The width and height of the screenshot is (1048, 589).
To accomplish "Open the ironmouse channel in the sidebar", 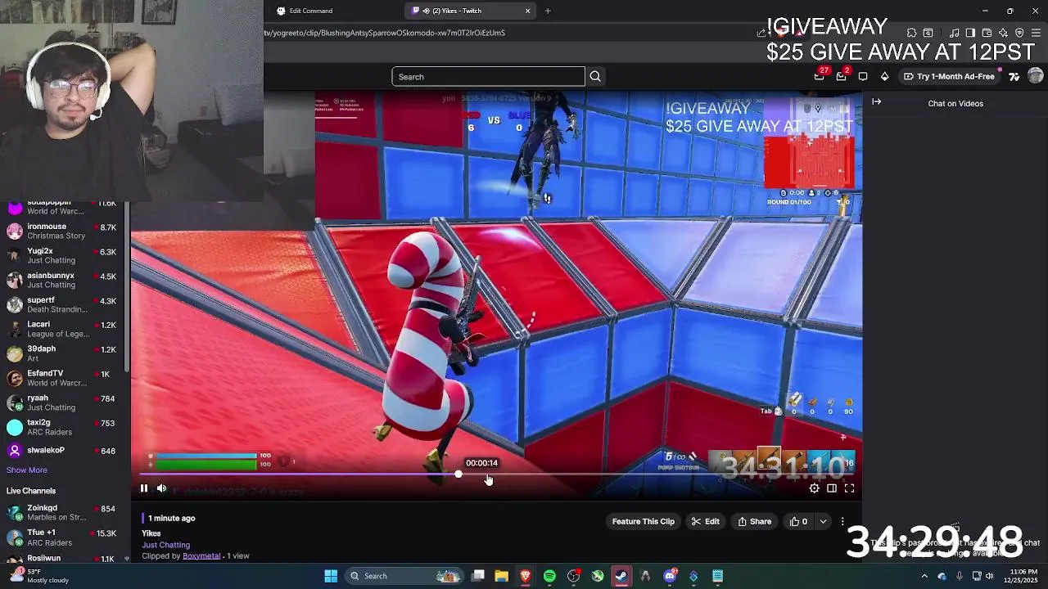I will click(62, 231).
